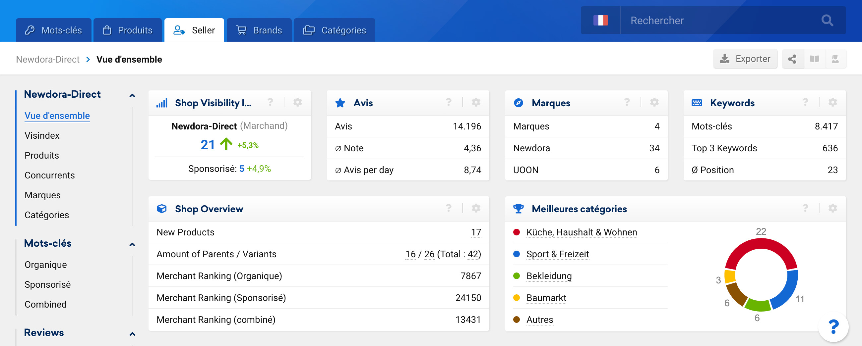Click Merchant Ranking (Organique) value 7867
Image resolution: width=862 pixels, height=346 pixels.
click(470, 276)
